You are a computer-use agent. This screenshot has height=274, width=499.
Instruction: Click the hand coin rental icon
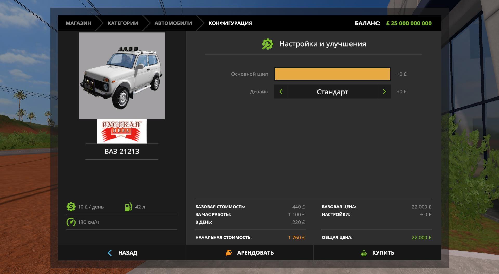(x=229, y=253)
